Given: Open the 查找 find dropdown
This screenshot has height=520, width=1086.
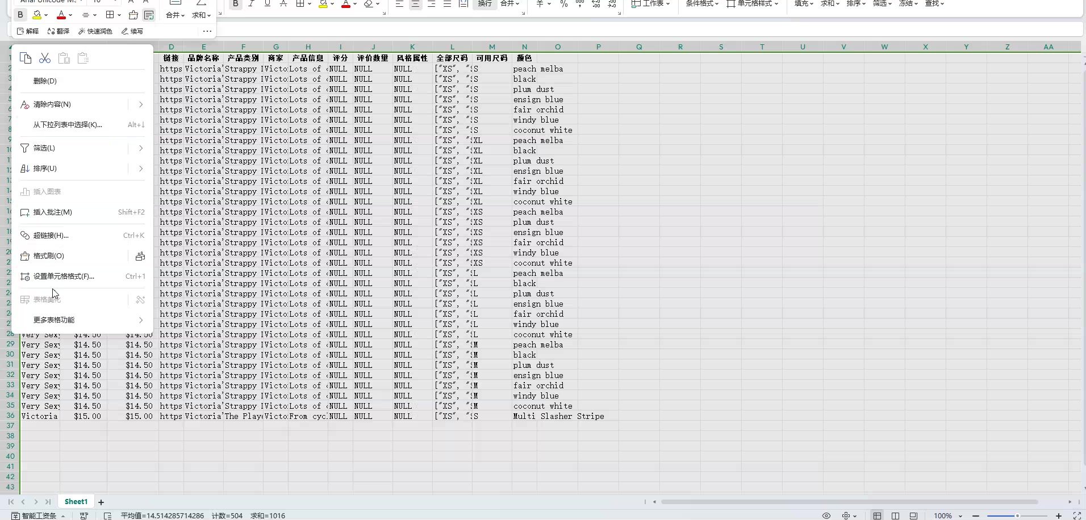Looking at the screenshot, I should 934,3.
